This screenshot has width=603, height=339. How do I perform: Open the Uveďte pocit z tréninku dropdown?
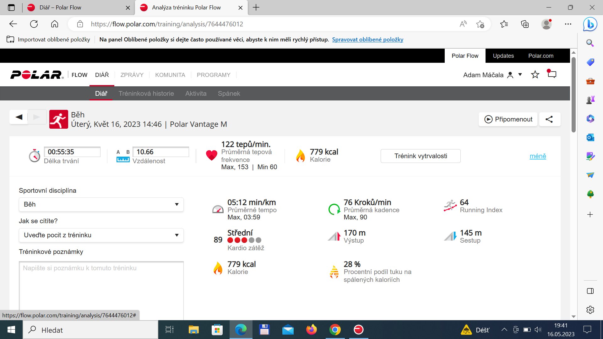click(101, 235)
